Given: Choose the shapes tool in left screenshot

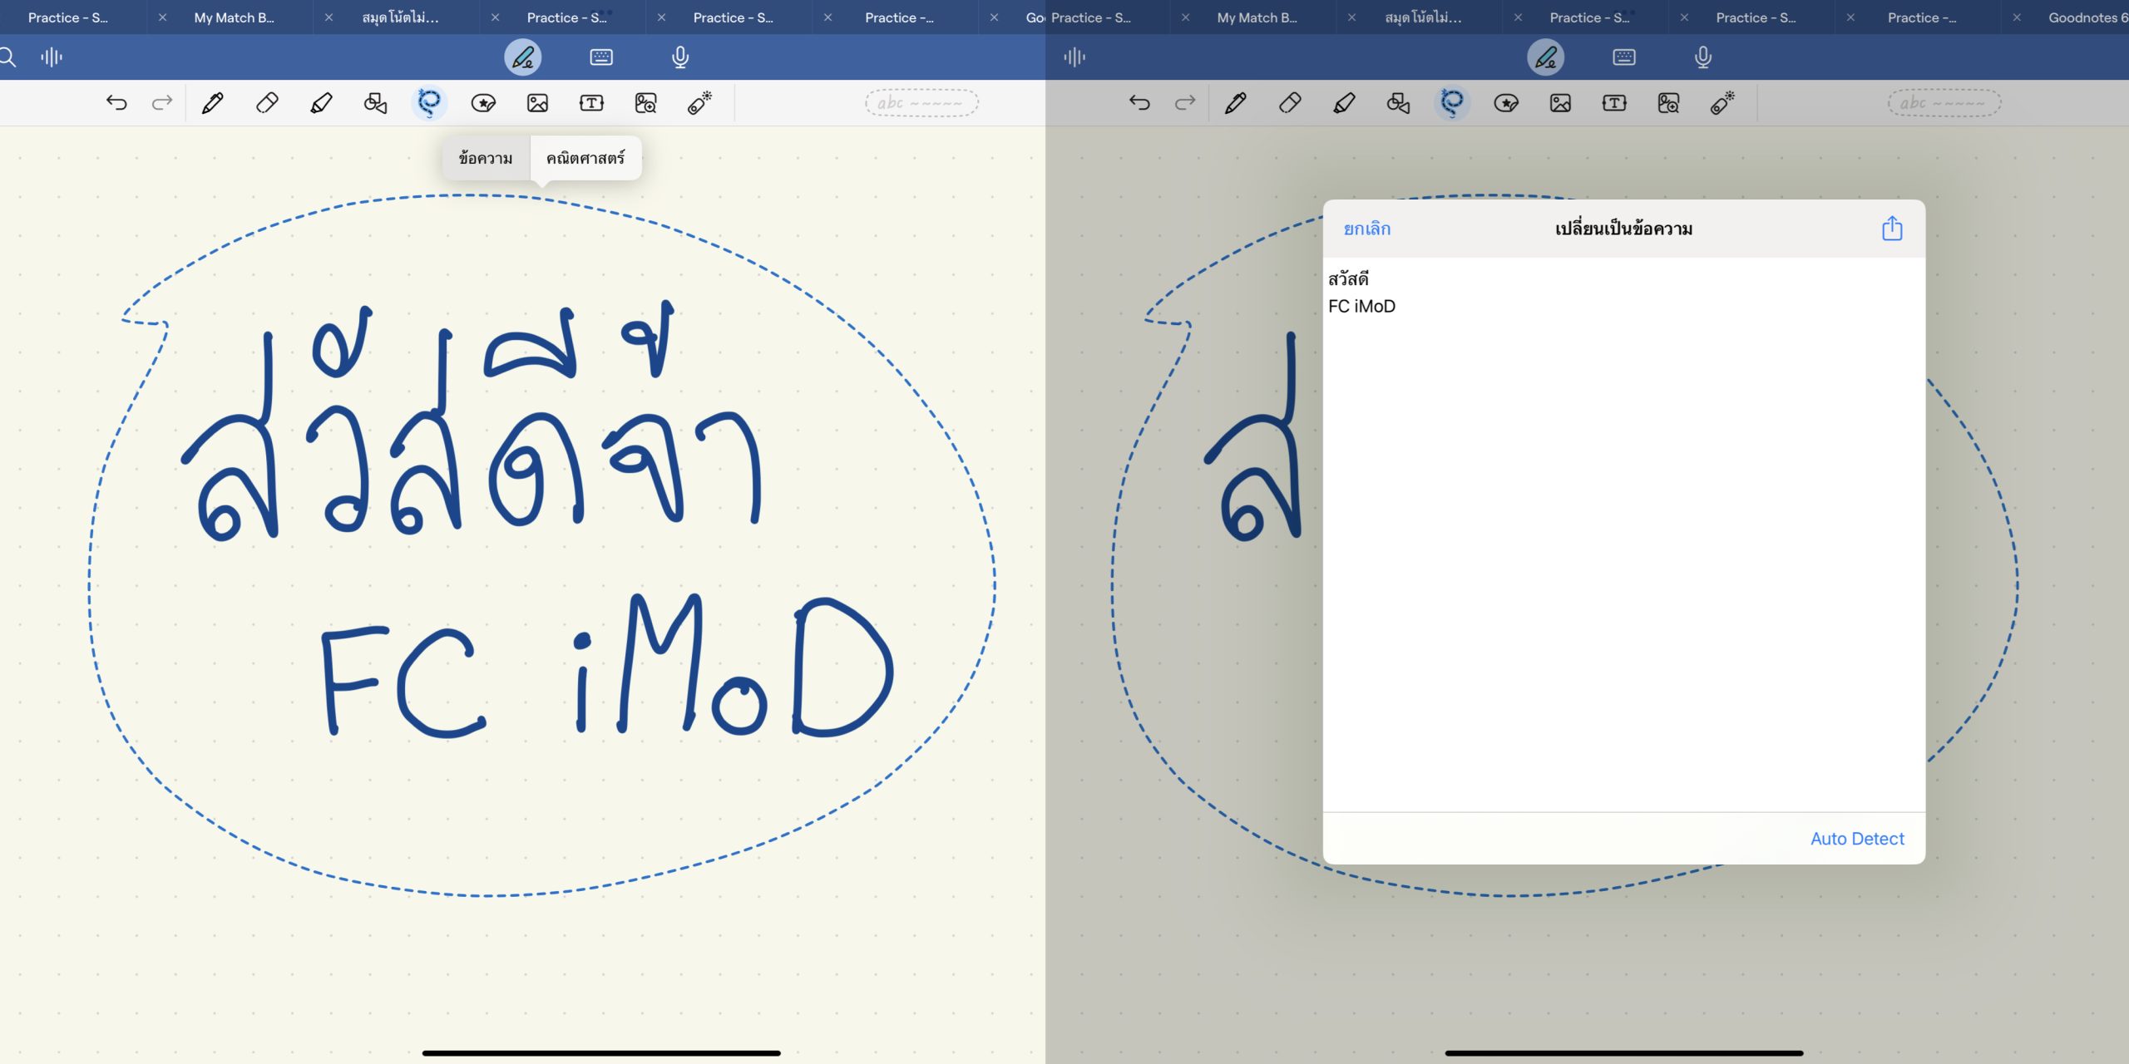Looking at the screenshot, I should (x=375, y=103).
